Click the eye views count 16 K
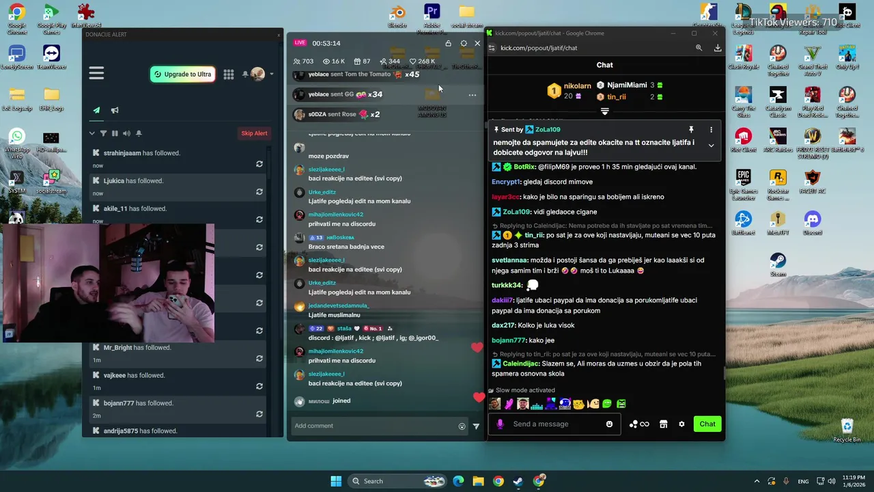874x492 pixels. (x=334, y=61)
